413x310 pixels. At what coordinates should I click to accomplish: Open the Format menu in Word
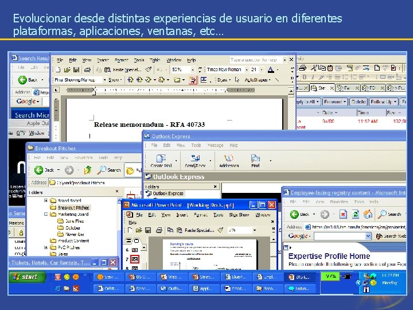[x=122, y=60]
